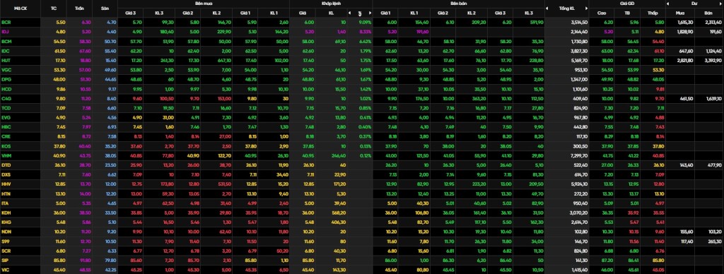
Task: Click the left arrow next to Dư header
Action: (668, 4)
